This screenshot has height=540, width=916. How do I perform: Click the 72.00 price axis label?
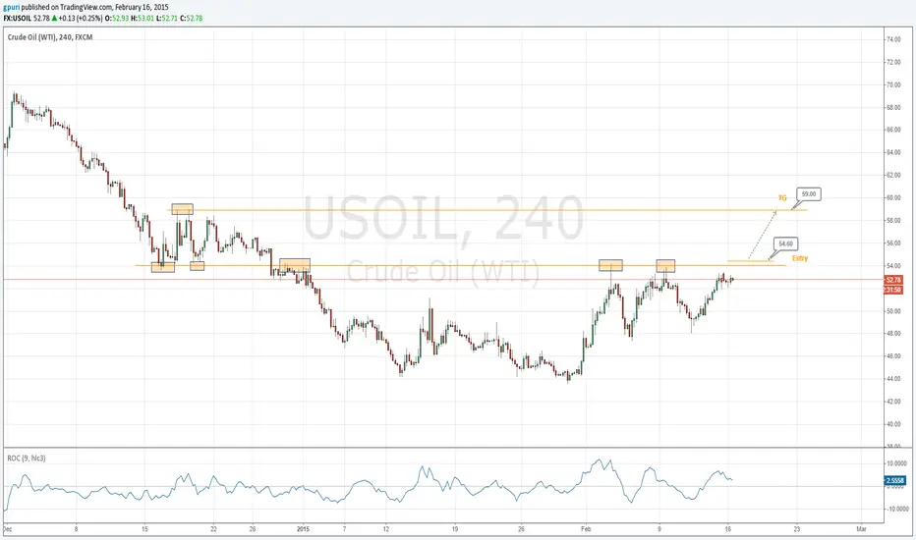pos(893,63)
